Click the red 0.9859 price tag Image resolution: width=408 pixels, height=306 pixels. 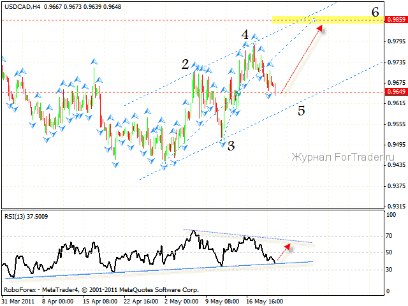pyautogui.click(x=395, y=20)
